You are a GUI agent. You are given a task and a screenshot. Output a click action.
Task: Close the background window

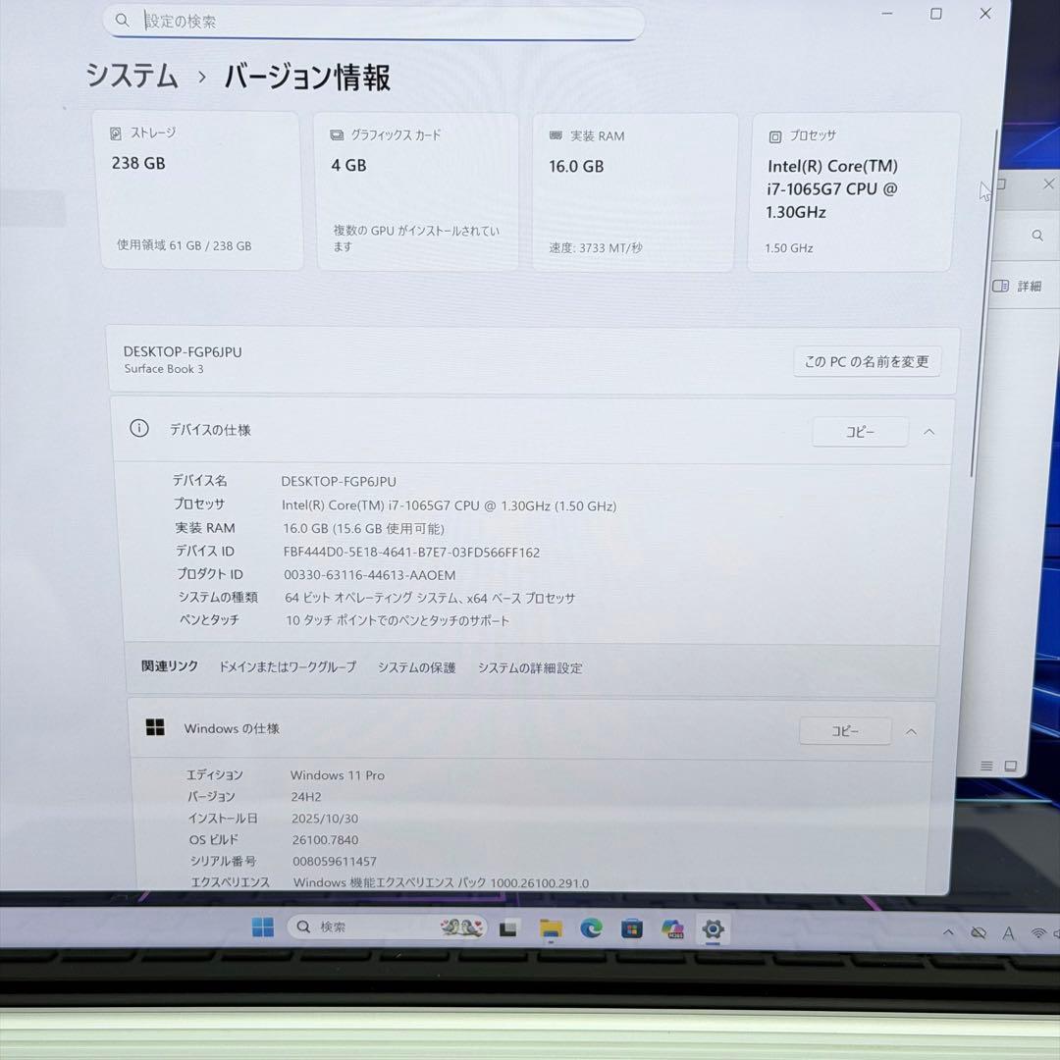pos(1048,184)
